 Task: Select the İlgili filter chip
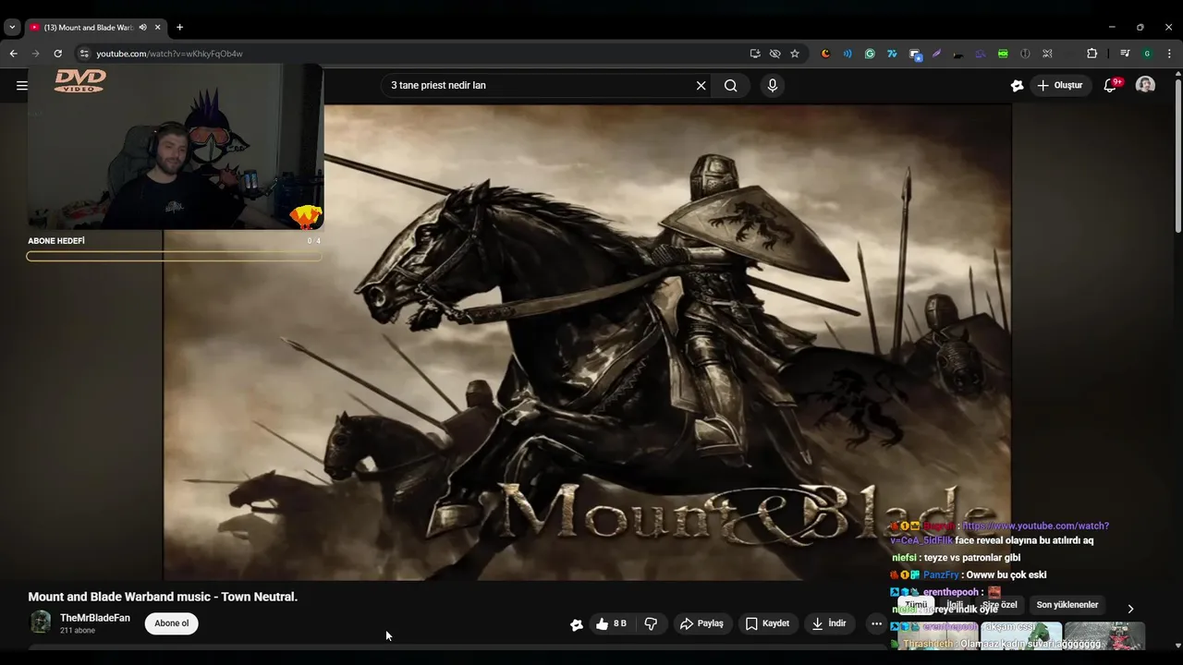point(955,605)
